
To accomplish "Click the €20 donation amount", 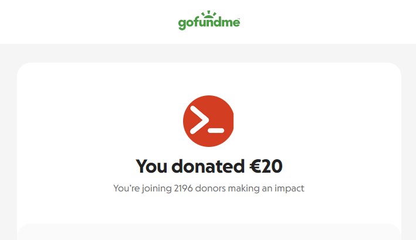I will pos(266,166).
